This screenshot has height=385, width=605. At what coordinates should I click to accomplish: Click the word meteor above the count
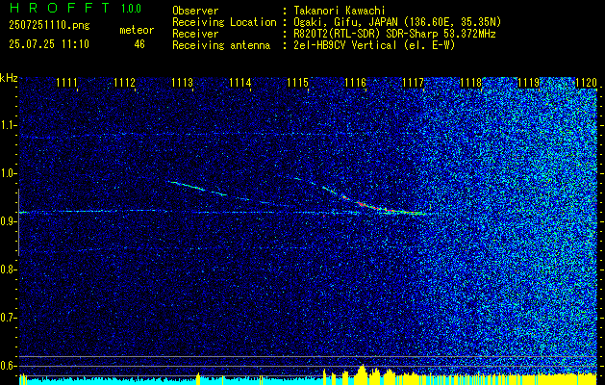(137, 30)
